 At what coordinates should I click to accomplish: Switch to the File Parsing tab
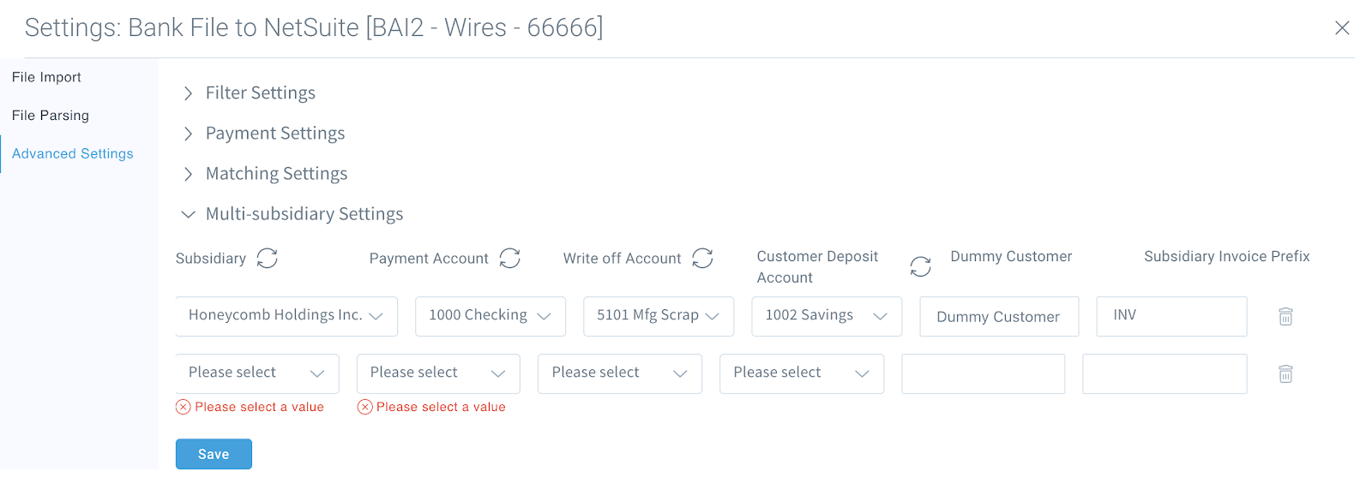pyautogui.click(x=51, y=116)
